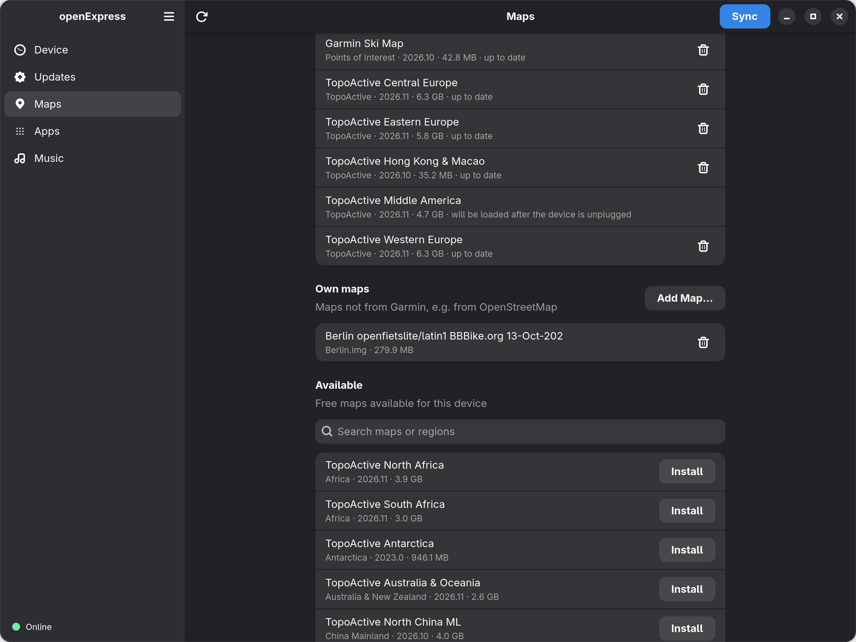This screenshot has height=642, width=856.
Task: Click the Own maps heading
Action: click(x=342, y=289)
